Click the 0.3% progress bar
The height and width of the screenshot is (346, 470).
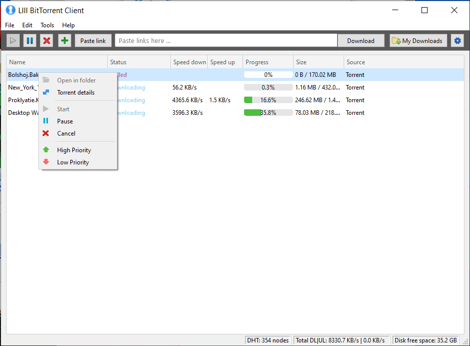coord(268,88)
